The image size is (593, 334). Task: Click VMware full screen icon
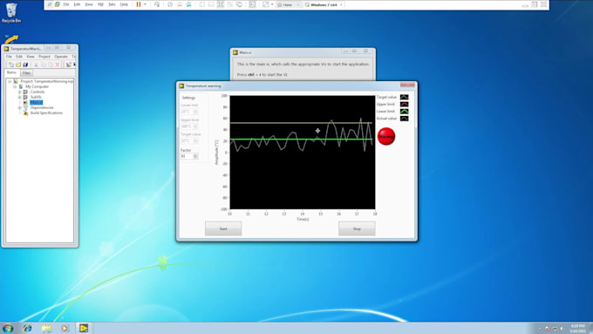point(221,4)
